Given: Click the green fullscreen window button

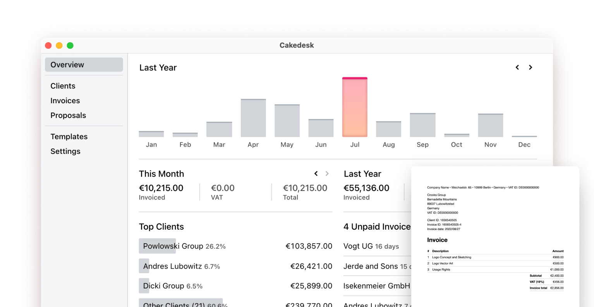Looking at the screenshot, I should pyautogui.click(x=70, y=46).
